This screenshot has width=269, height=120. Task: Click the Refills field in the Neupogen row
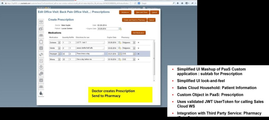click(73, 54)
